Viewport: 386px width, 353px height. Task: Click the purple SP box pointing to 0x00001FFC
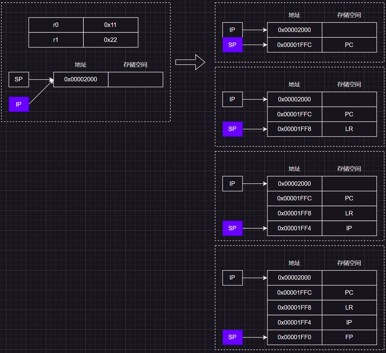coord(232,45)
